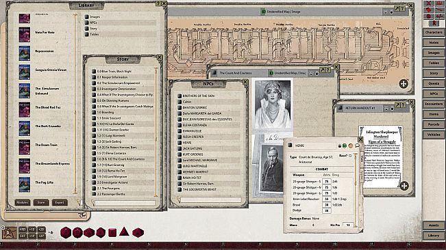
Task: Click the Story window search field
Action: 125,203
